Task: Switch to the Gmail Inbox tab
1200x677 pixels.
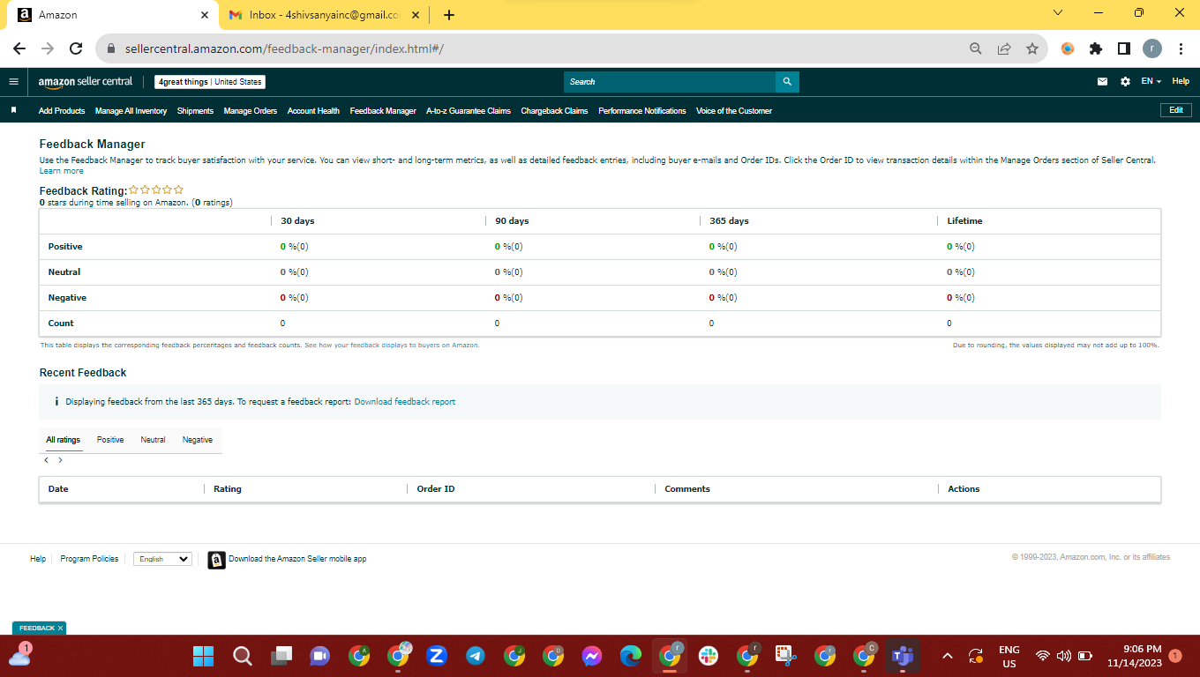Action: point(325,15)
